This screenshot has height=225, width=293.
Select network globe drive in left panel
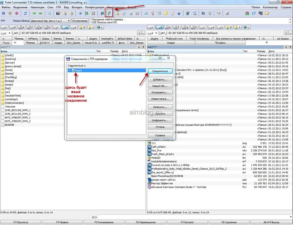tap(100, 27)
